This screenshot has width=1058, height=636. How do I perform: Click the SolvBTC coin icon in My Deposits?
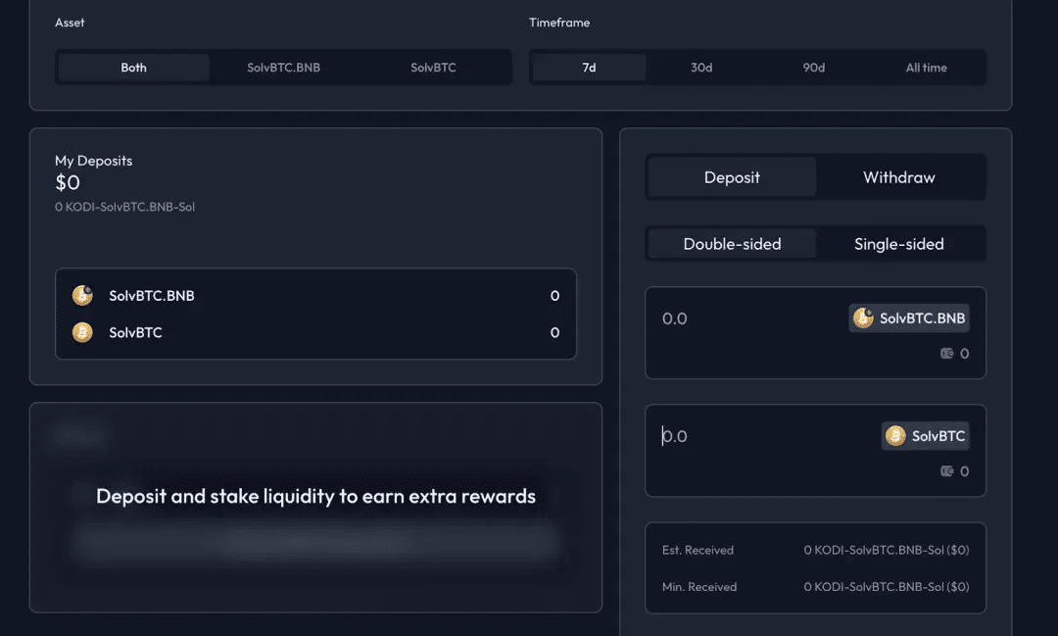pos(82,332)
